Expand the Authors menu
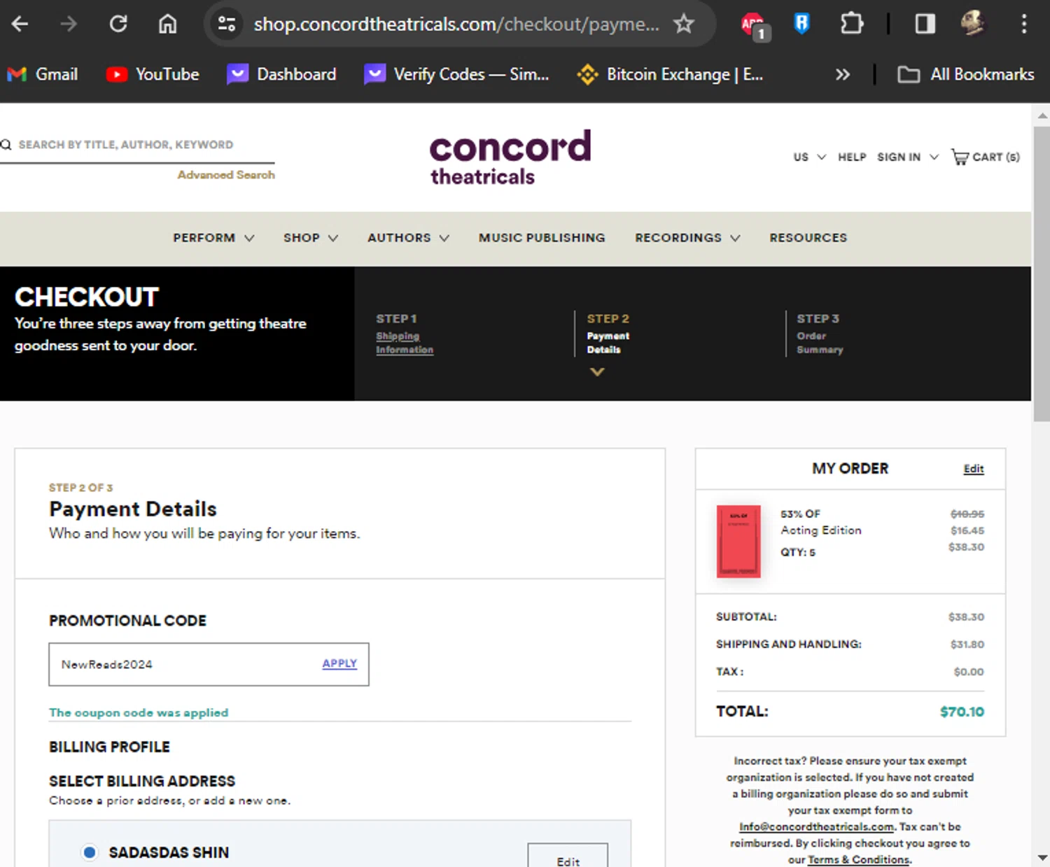This screenshot has height=867, width=1050. pos(408,238)
